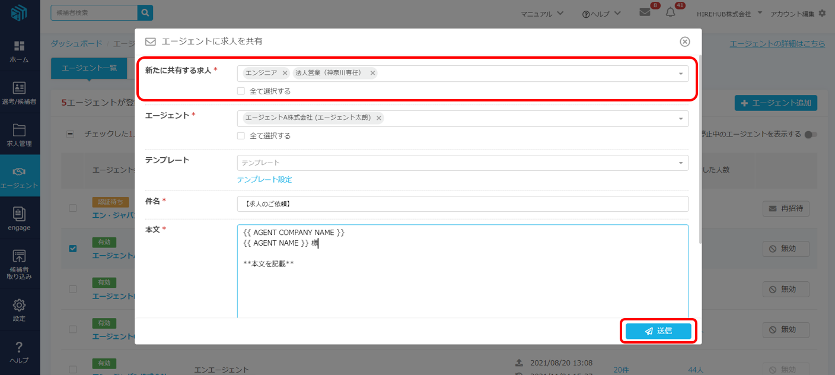The image size is (835, 375).
Task: Remove the エンジニア tag from shared jobs
Action: [285, 73]
